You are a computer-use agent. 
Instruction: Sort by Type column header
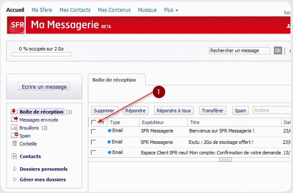123,122
